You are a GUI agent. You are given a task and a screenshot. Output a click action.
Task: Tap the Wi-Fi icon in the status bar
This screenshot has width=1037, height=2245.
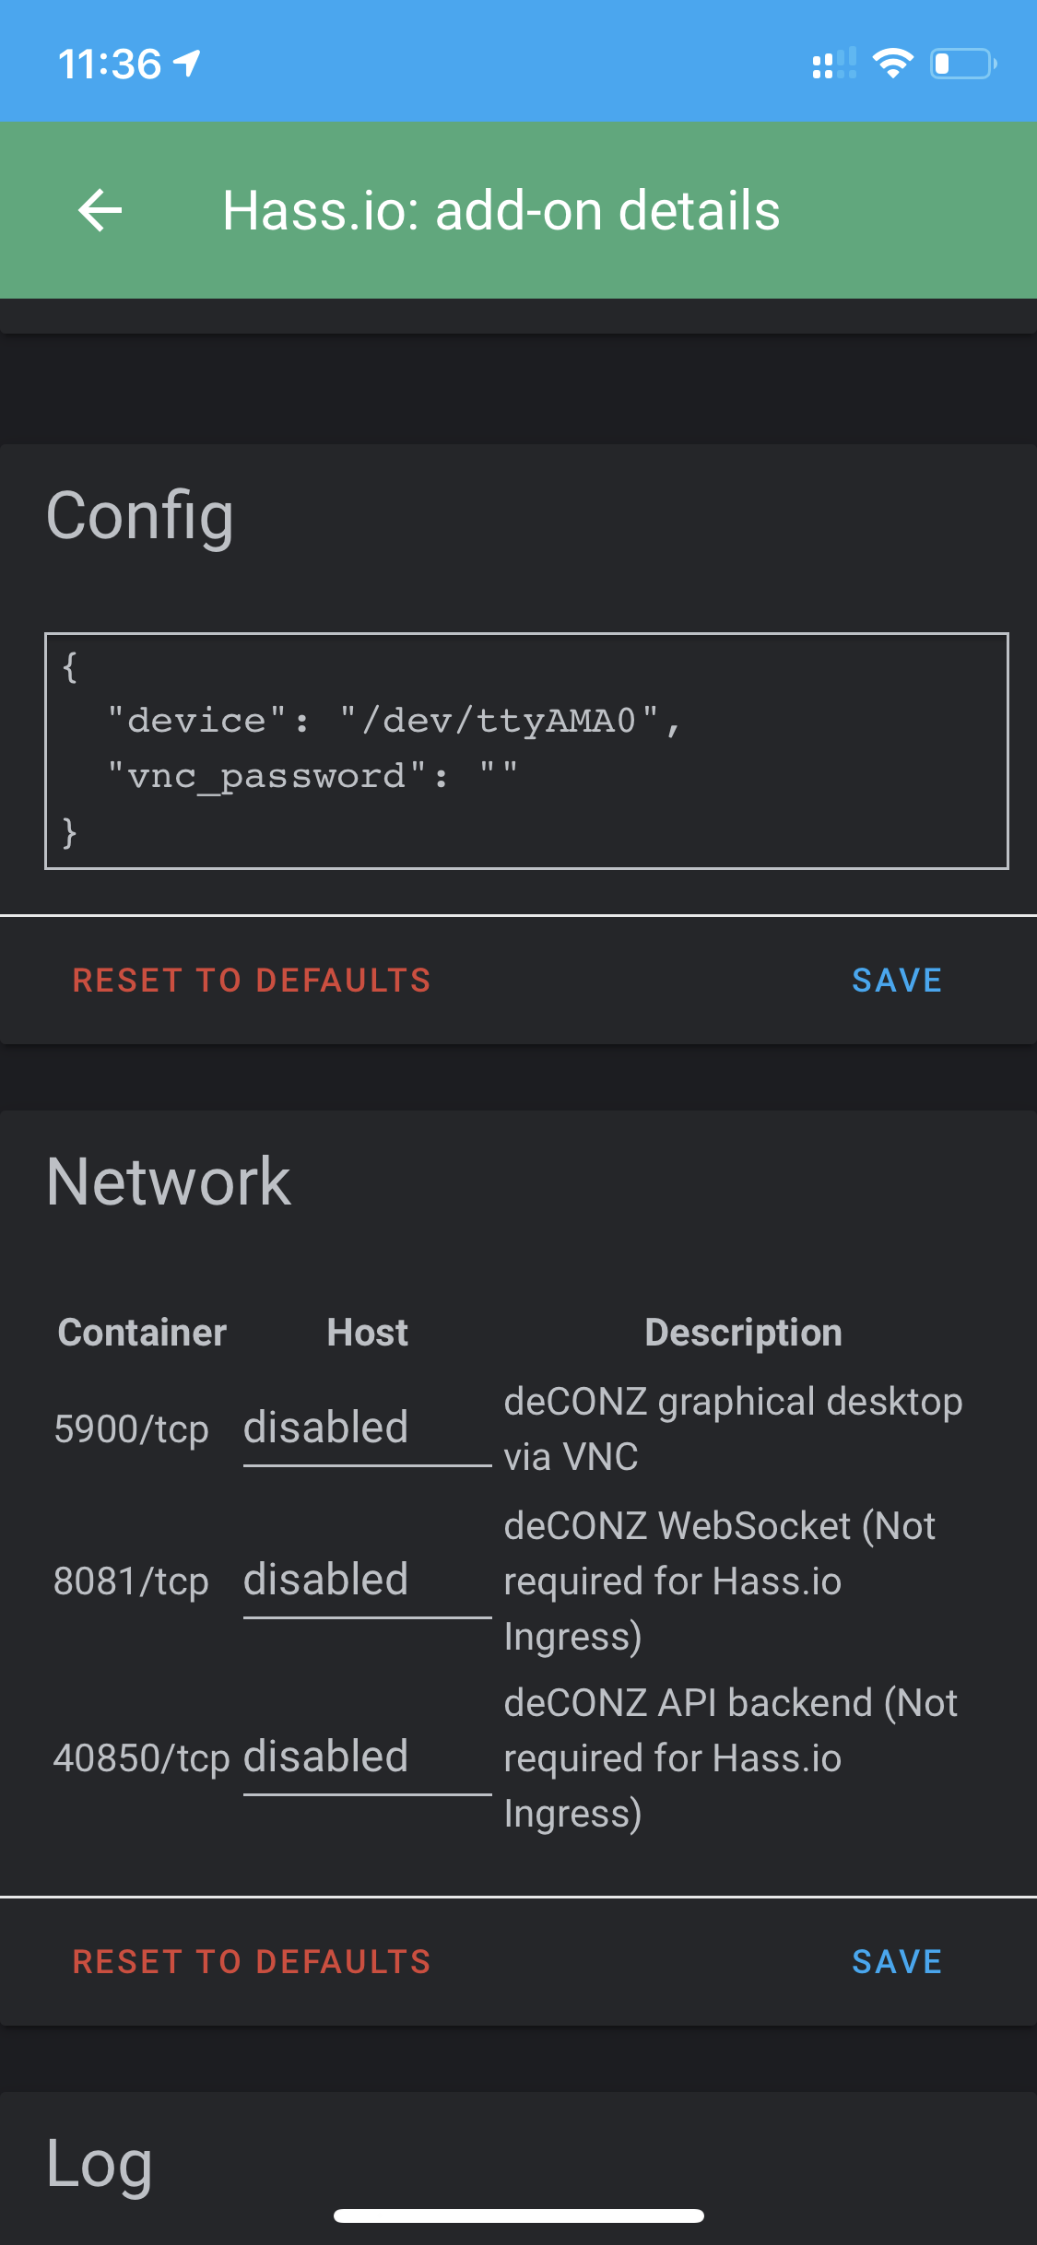click(892, 62)
